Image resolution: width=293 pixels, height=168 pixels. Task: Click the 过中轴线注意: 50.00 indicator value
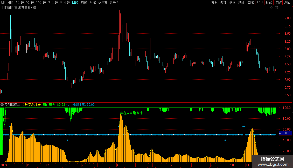[80, 105]
